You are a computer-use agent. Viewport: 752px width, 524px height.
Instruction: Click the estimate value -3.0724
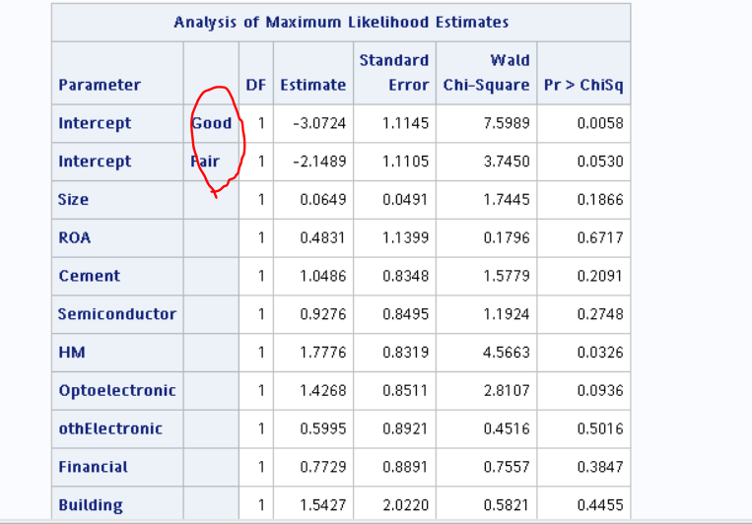[319, 123]
